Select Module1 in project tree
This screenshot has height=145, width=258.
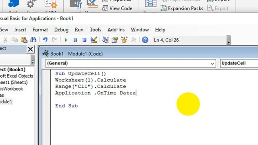pyautogui.click(x=6, y=101)
